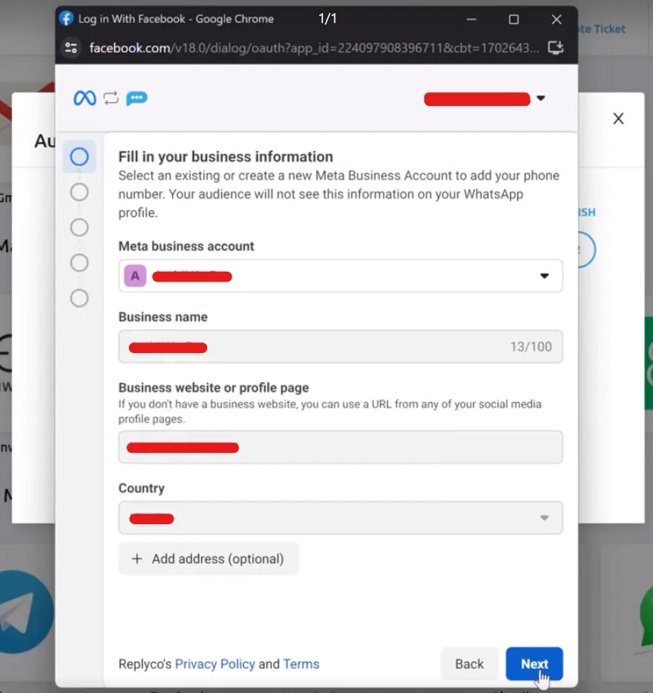Minimize the Chrome popup window
The width and height of the screenshot is (653, 693).
[x=471, y=19]
